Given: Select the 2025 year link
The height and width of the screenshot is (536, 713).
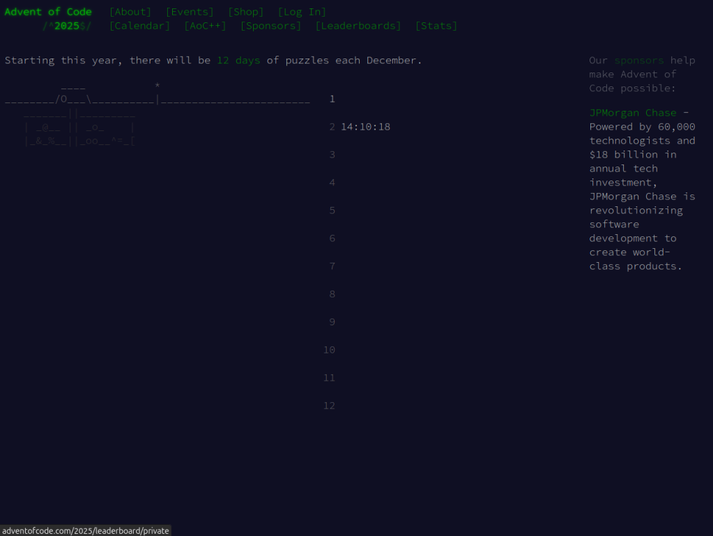Looking at the screenshot, I should [67, 26].
